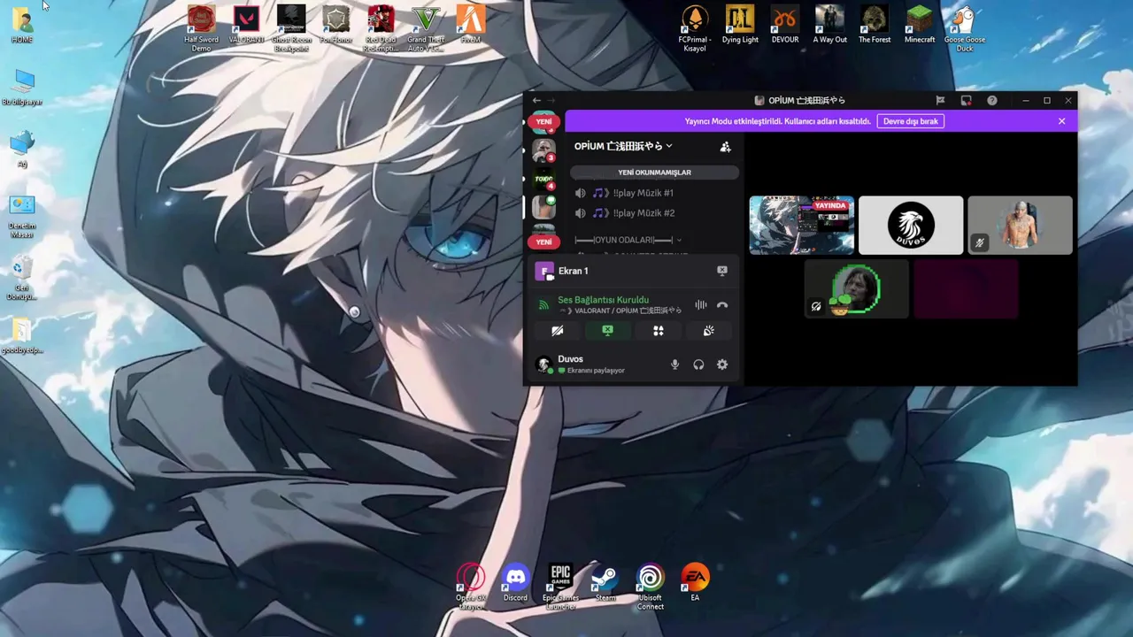The image size is (1133, 637).
Task: Open the A Way Out shortcut
Action: tap(829, 25)
